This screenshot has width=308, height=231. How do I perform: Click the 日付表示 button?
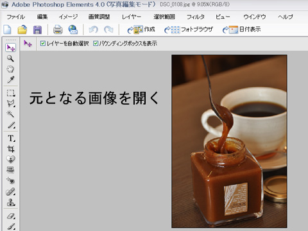[242, 30]
